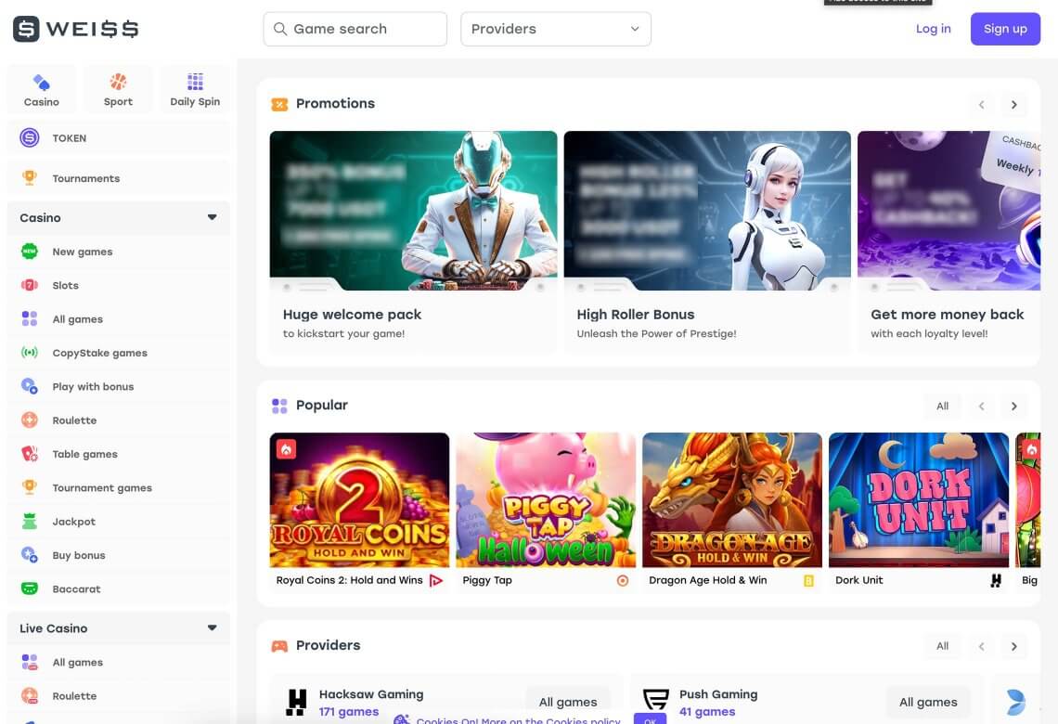Click the provider icon beside Dragon Age title
This screenshot has width=1058, height=724.
coord(808,580)
